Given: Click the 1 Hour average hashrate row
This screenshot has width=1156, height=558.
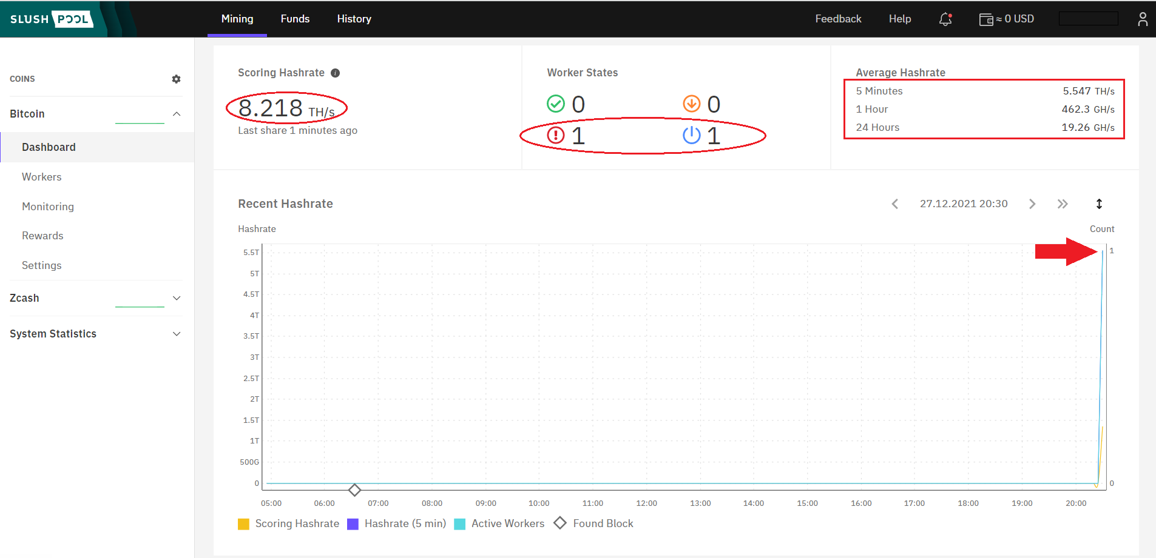Looking at the screenshot, I should click(985, 109).
